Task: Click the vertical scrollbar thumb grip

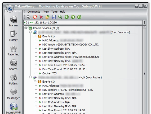Action: coord(144,74)
